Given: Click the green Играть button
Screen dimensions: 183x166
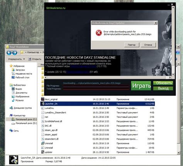Looking at the screenshot, I should pos(141,86).
